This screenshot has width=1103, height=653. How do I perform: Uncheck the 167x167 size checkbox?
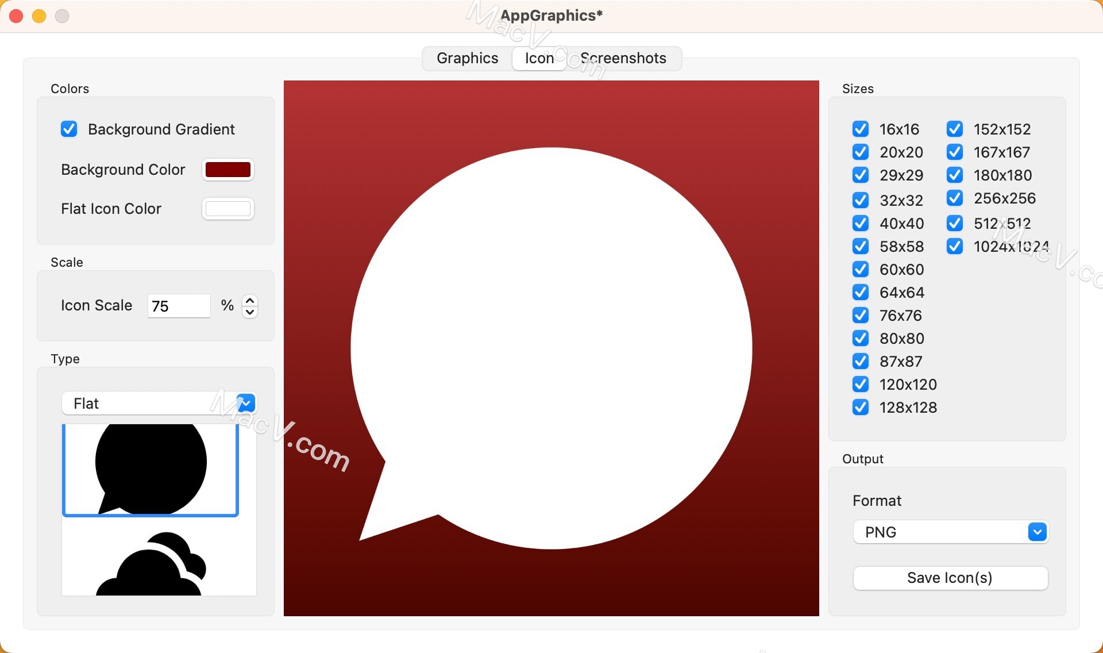[955, 152]
